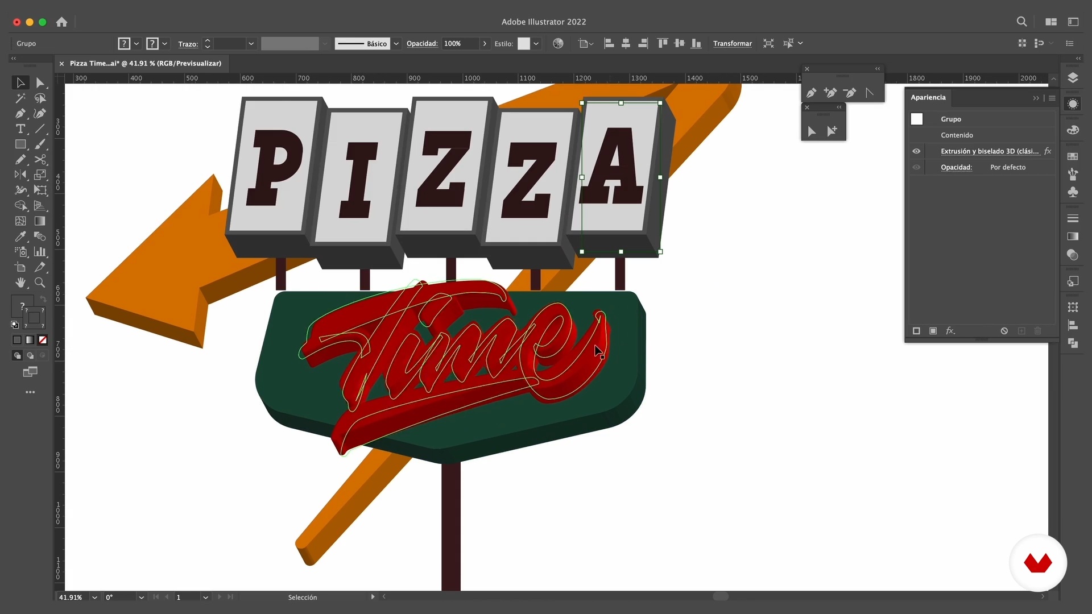1092x614 pixels.
Task: Expand the opacity slider arrow
Action: coord(485,44)
